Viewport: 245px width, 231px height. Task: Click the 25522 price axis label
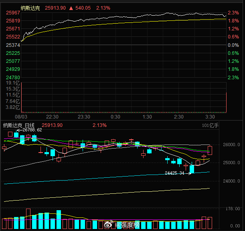point(13,37)
